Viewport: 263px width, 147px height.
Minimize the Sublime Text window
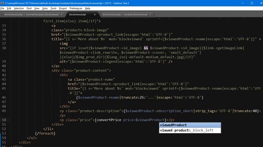click(242, 3)
